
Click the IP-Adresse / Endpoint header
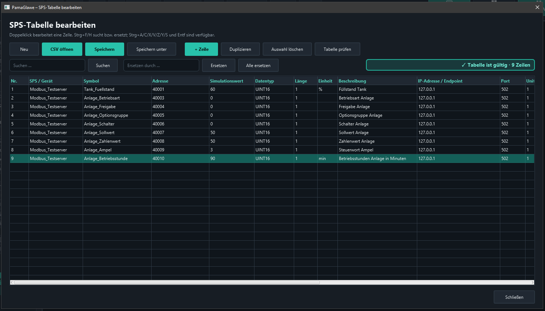click(x=458, y=81)
